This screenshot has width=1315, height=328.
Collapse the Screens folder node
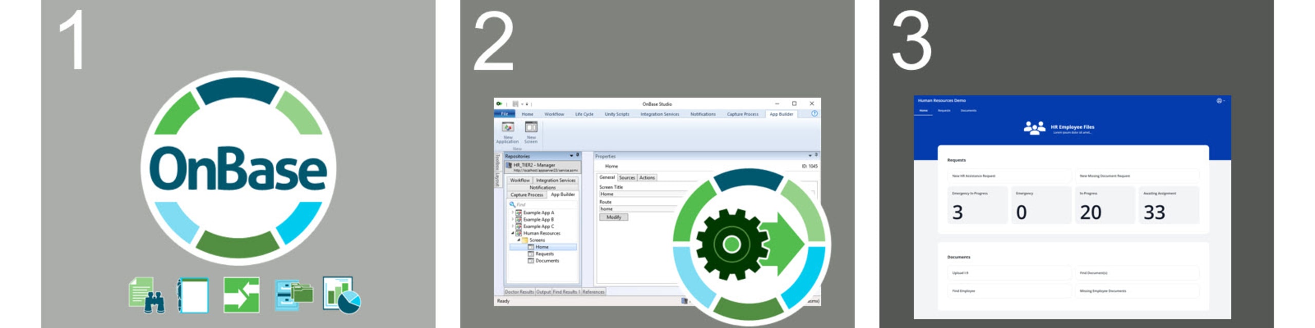(518, 240)
